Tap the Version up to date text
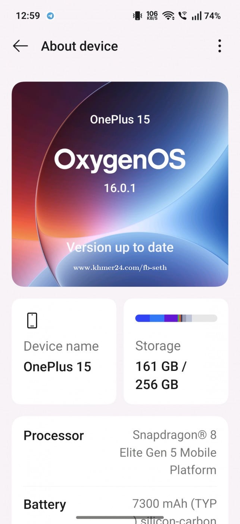Image resolution: width=240 pixels, height=524 pixels. (120, 247)
